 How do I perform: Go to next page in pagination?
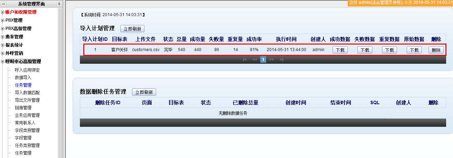pyautogui.click(x=272, y=60)
